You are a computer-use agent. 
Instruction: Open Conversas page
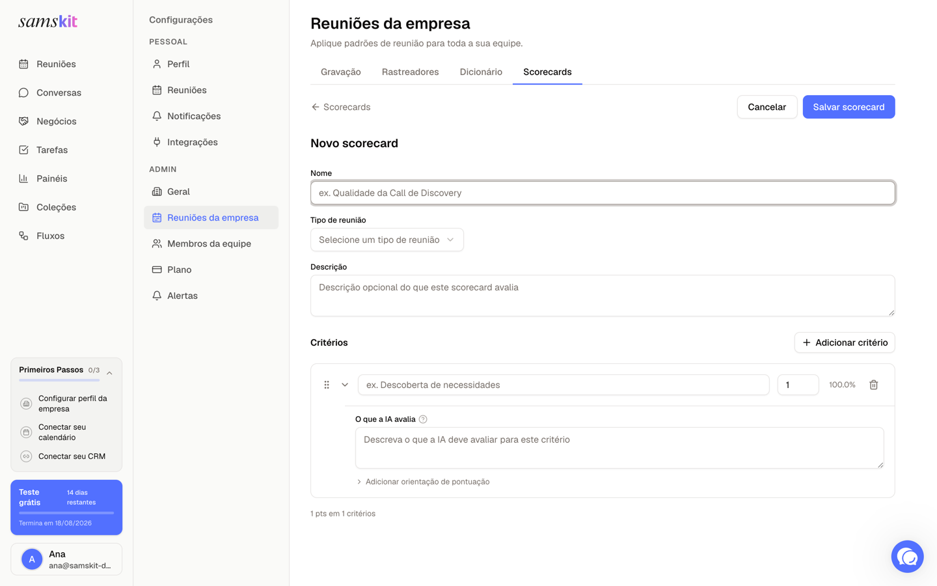click(x=66, y=92)
